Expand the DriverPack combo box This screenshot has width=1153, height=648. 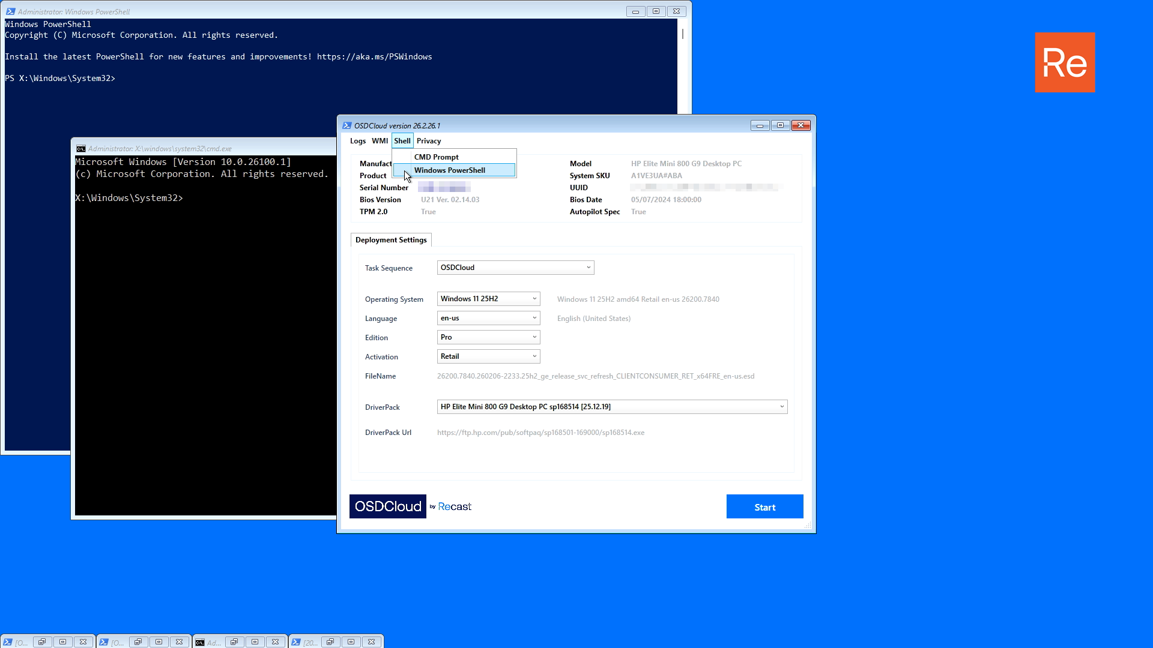[782, 407]
